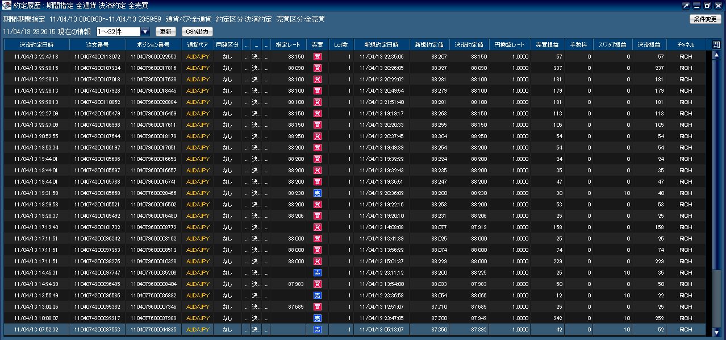726x340 pixels.
Task: Click the 更新 refresh button
Action: (166, 32)
